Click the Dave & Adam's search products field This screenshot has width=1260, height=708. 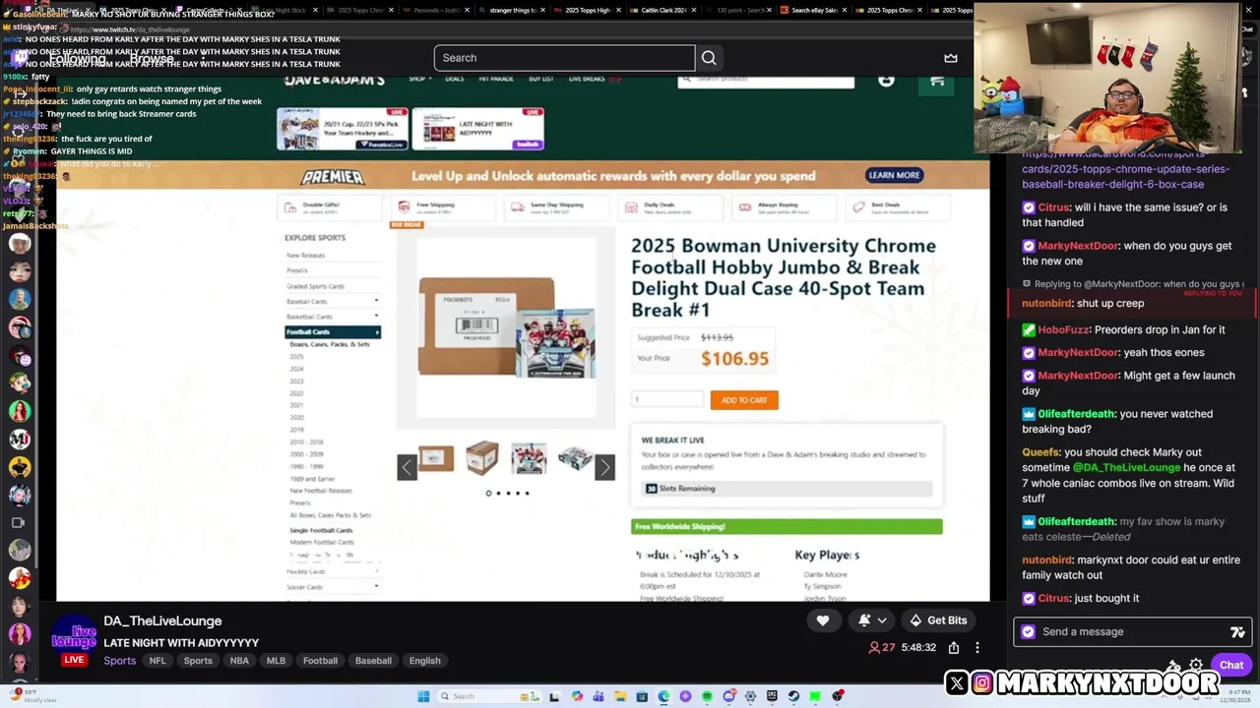[766, 80]
